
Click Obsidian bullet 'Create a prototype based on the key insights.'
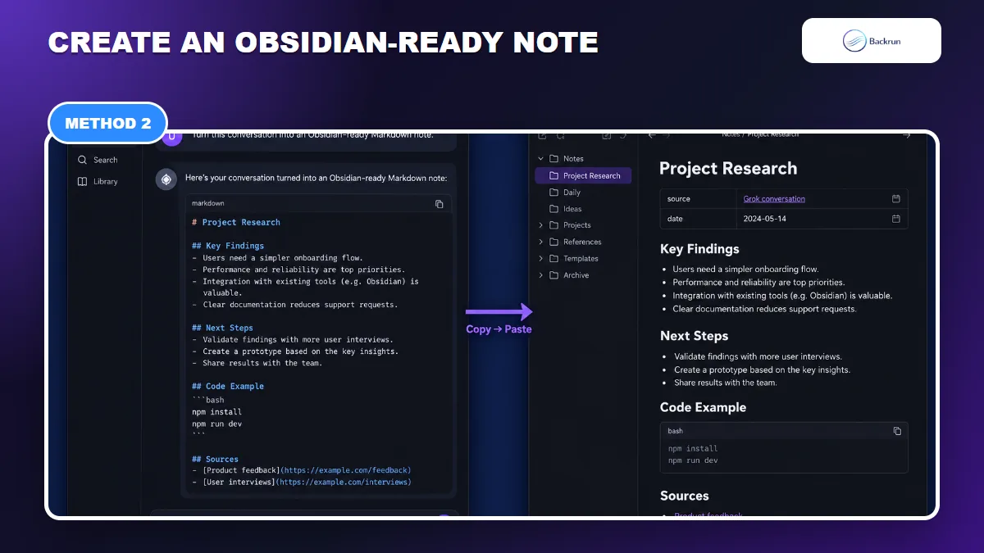point(762,369)
